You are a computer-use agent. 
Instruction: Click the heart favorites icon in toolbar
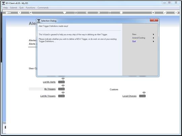[65, 12]
